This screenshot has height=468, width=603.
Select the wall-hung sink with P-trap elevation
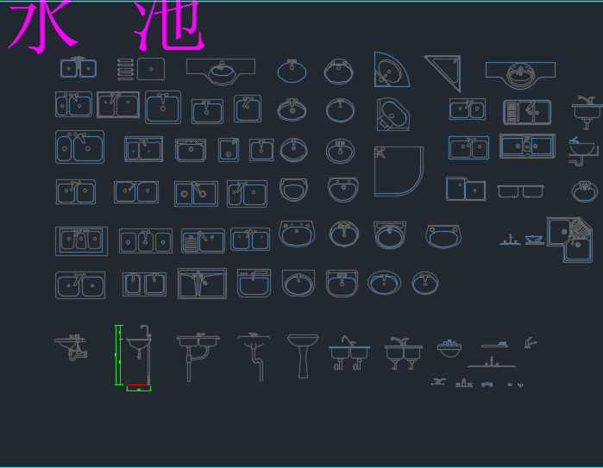71,347
